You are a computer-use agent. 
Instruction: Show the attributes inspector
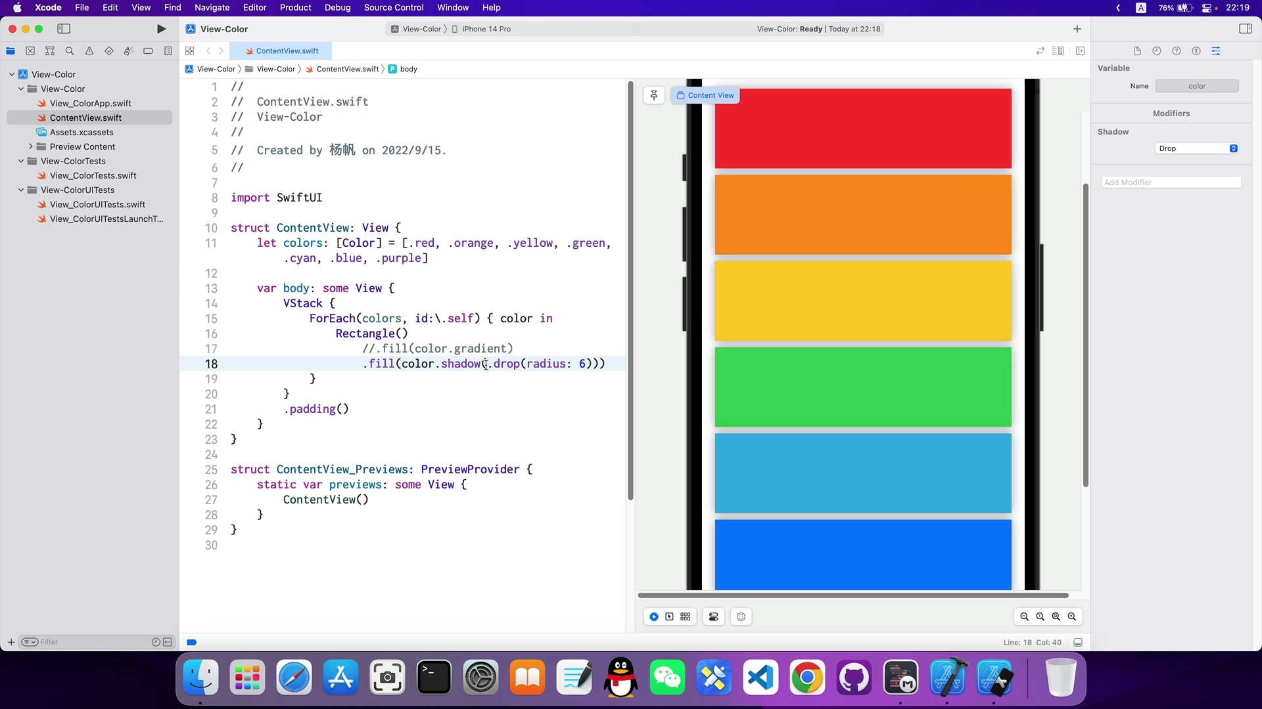click(1216, 51)
